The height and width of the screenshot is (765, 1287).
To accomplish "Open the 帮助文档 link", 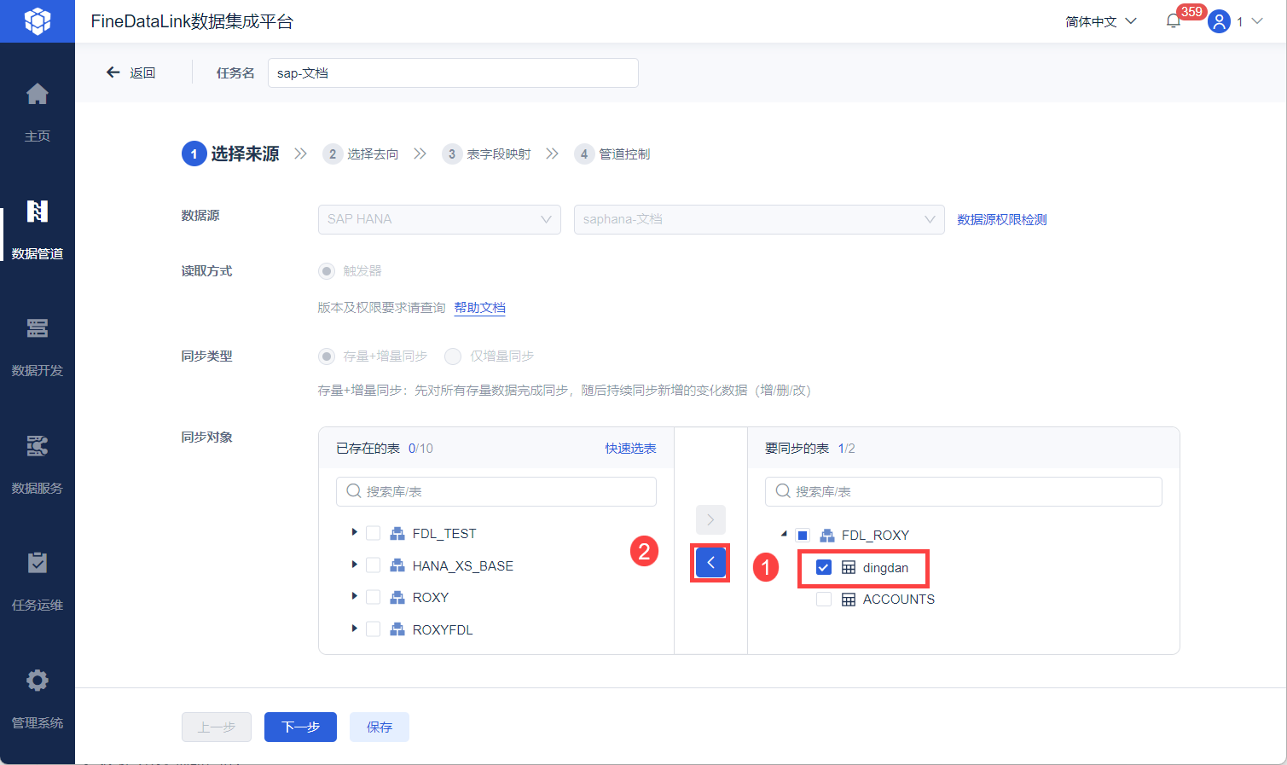I will click(480, 307).
